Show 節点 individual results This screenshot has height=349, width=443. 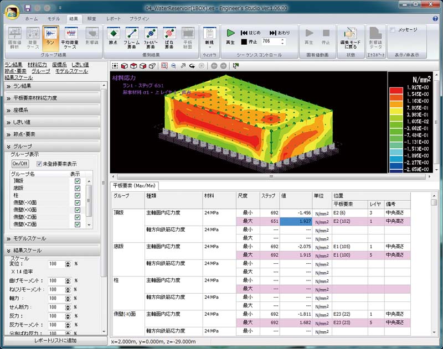point(114,36)
